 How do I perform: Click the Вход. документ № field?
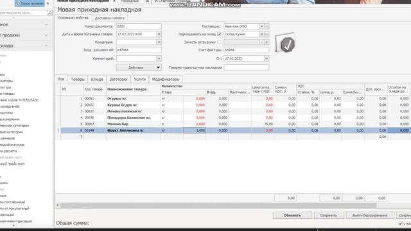(139, 50)
